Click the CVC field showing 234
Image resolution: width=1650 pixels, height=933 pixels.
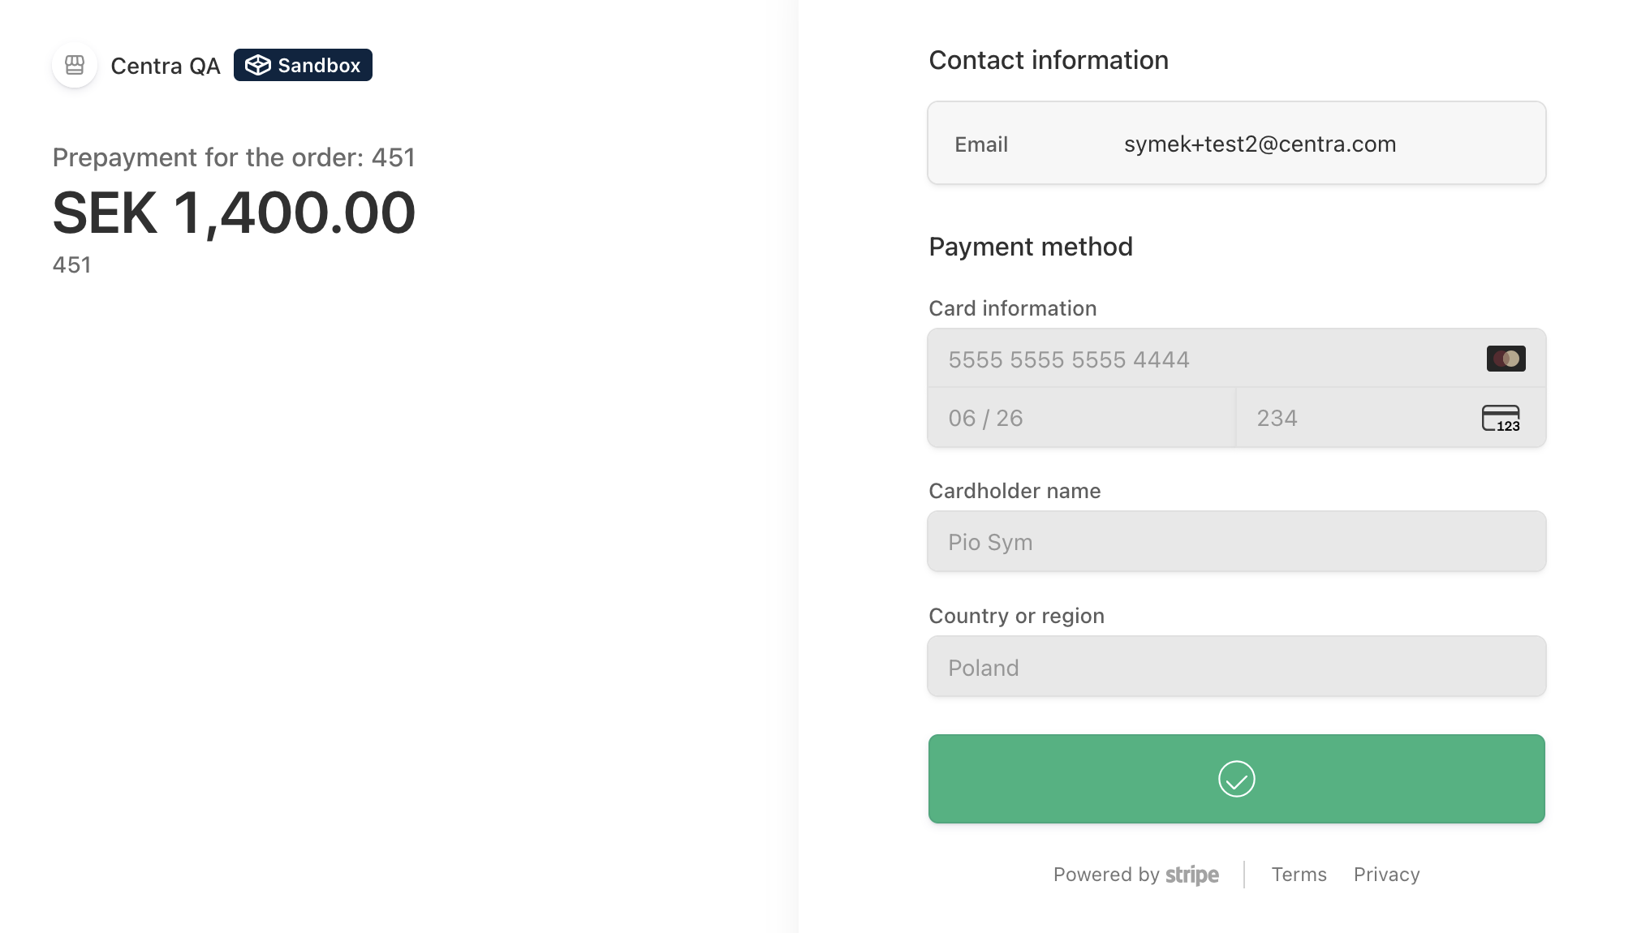pyautogui.click(x=1355, y=418)
